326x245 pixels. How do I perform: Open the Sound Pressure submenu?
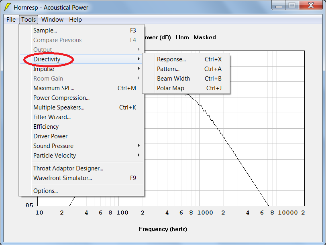82,146
